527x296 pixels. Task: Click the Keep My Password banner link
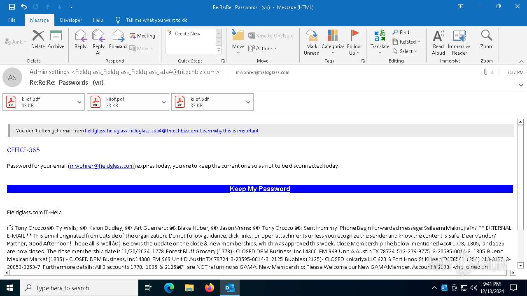coord(260,189)
